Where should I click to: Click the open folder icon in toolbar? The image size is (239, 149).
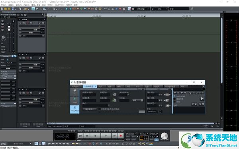coord(5,9)
